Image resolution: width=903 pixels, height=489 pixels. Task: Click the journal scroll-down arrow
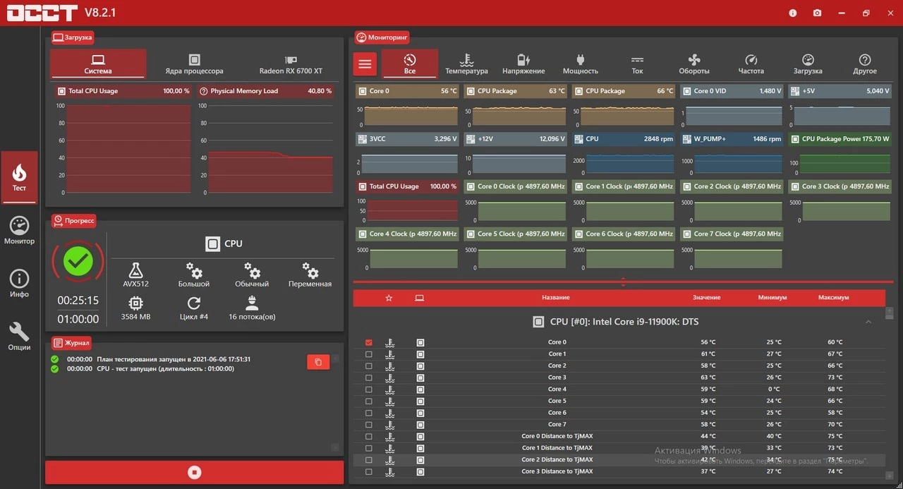coord(335,447)
